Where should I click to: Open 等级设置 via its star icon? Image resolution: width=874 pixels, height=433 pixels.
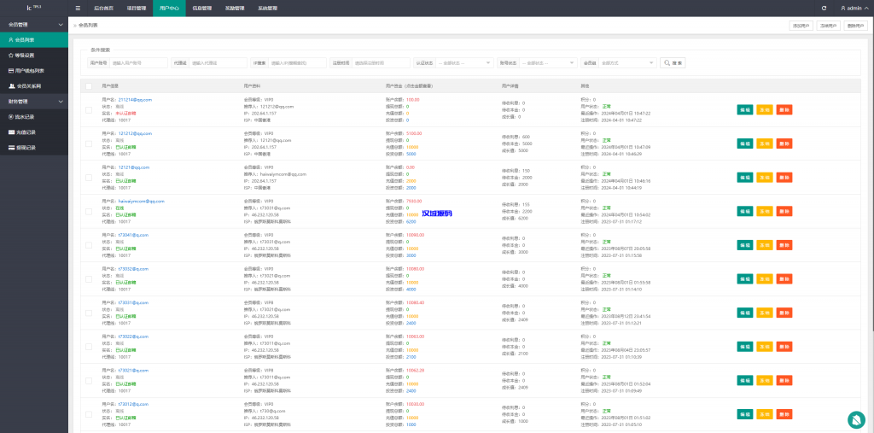[10, 56]
